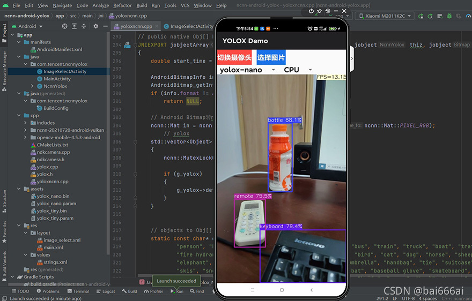Open the File menu
The image size is (472, 301).
(17, 5)
